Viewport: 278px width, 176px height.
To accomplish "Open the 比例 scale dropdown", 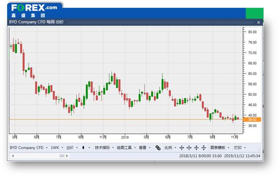I will tap(170, 148).
